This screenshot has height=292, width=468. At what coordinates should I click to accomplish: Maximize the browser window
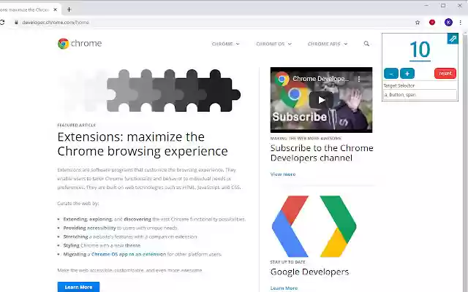[443, 6]
